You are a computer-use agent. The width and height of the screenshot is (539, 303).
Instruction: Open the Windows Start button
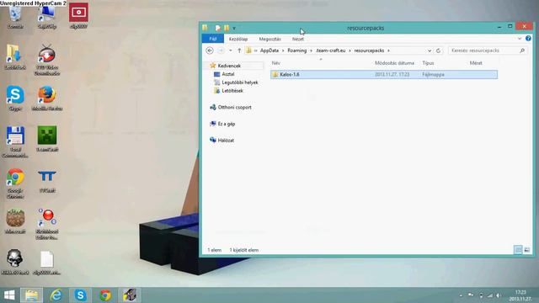click(x=9, y=295)
